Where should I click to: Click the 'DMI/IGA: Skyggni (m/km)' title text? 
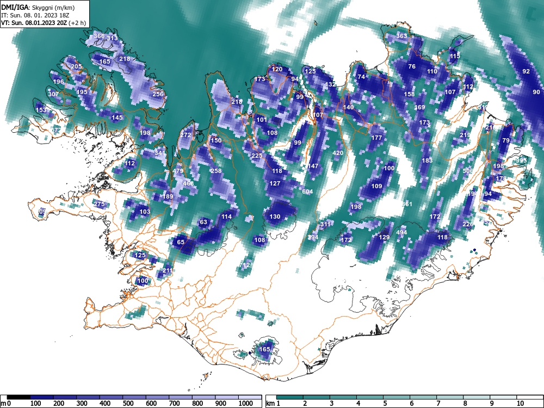pos(38,7)
